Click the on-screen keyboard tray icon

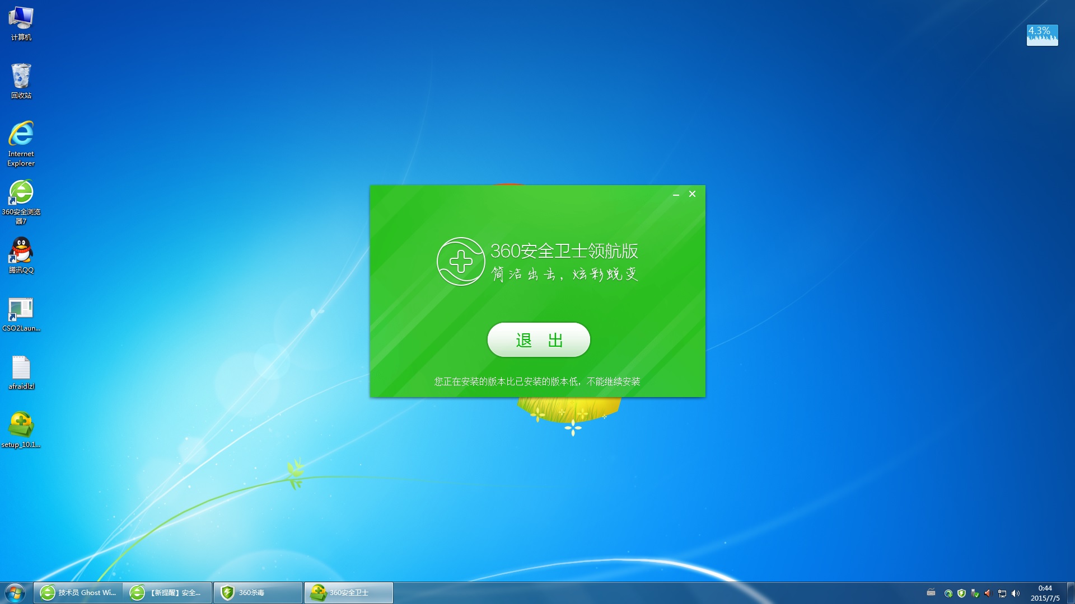pyautogui.click(x=931, y=593)
